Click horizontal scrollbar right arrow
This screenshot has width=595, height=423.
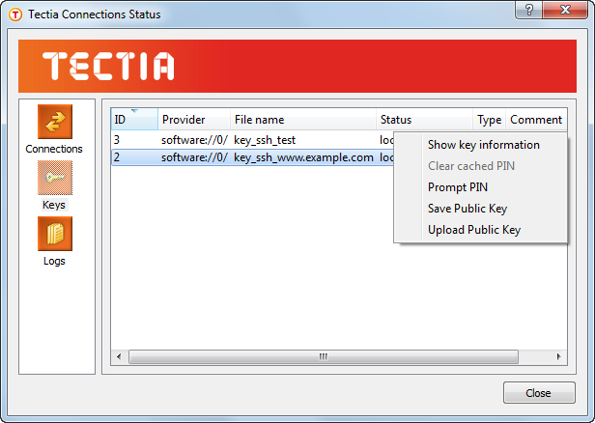[558, 356]
